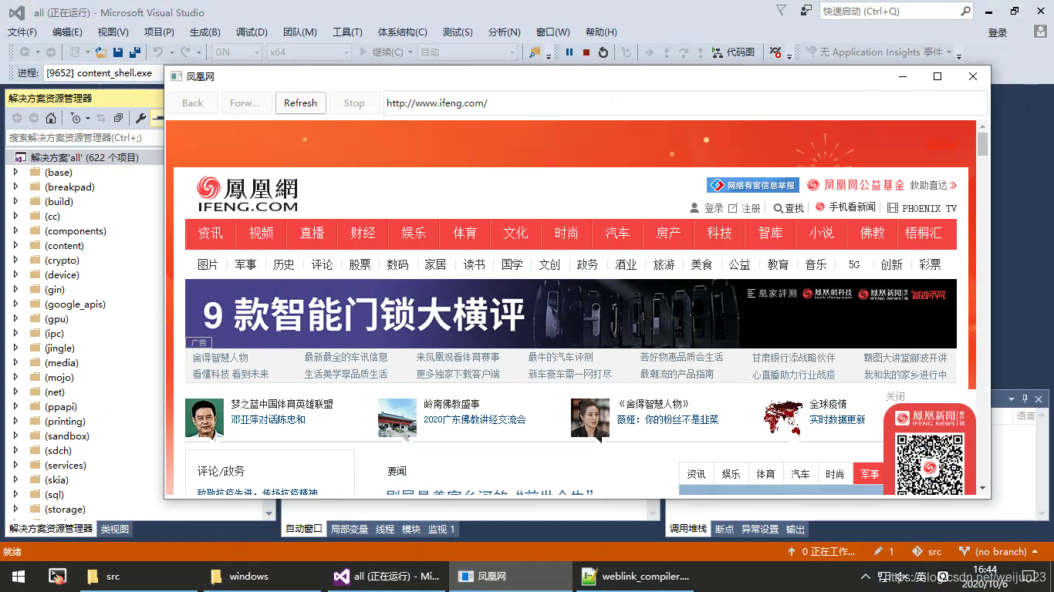
Task: Click the 科技 link in red navigation bar
Action: [x=719, y=233]
